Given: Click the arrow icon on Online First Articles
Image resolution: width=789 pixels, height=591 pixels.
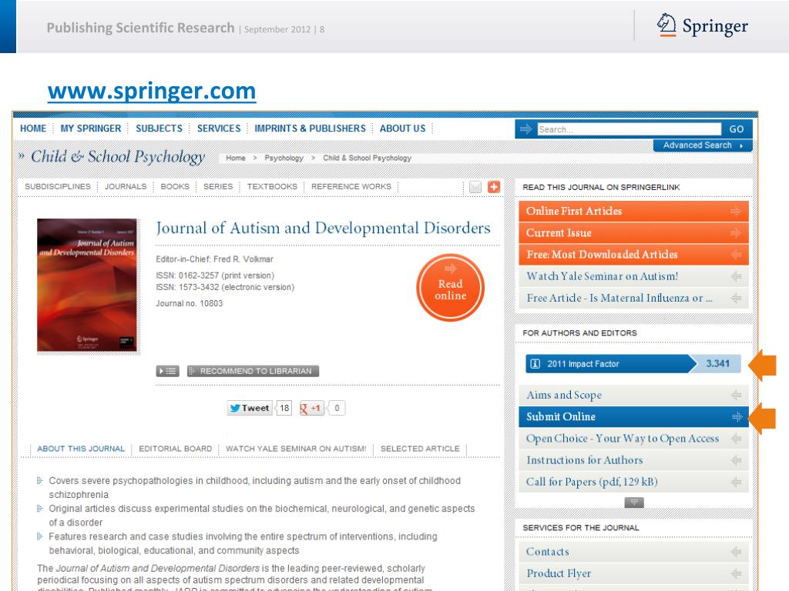Looking at the screenshot, I should click(x=736, y=212).
